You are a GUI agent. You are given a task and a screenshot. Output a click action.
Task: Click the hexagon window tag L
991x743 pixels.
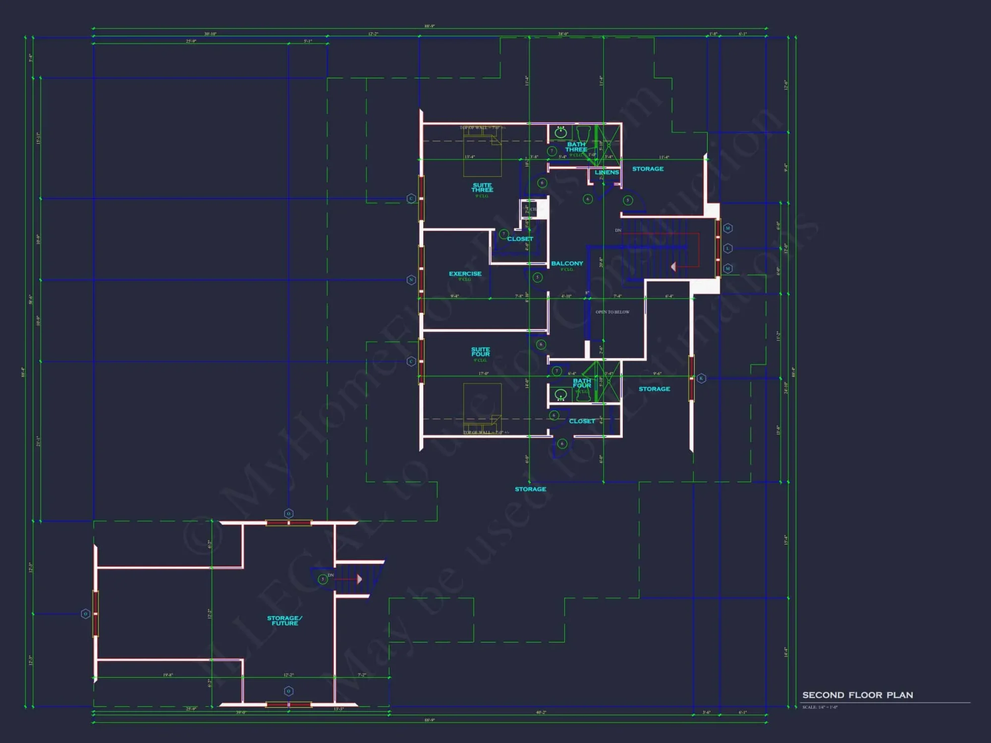click(x=728, y=248)
